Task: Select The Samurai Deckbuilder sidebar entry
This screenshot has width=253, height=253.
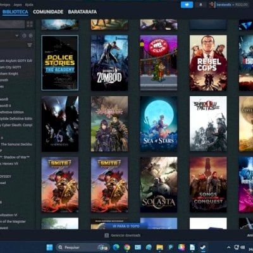Action: tap(16, 144)
